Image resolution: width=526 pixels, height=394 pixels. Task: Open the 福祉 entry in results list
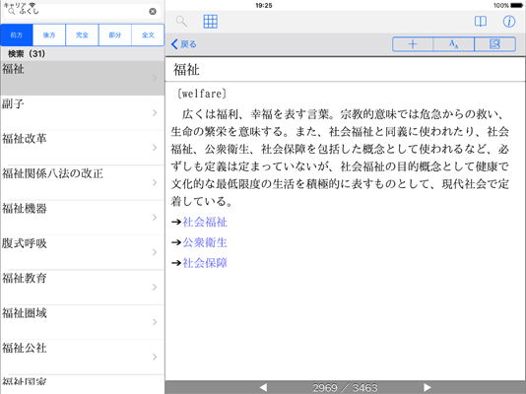click(82, 78)
